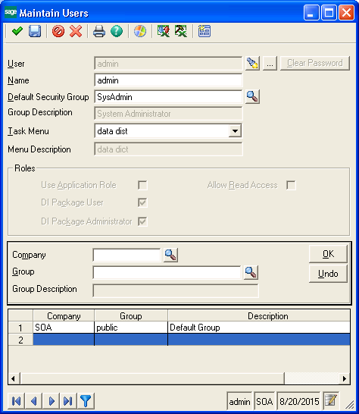
Task: Go to first record navigation button
Action: pos(17,401)
